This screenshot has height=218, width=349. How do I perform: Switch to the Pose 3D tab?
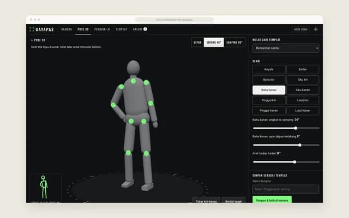click(x=83, y=29)
